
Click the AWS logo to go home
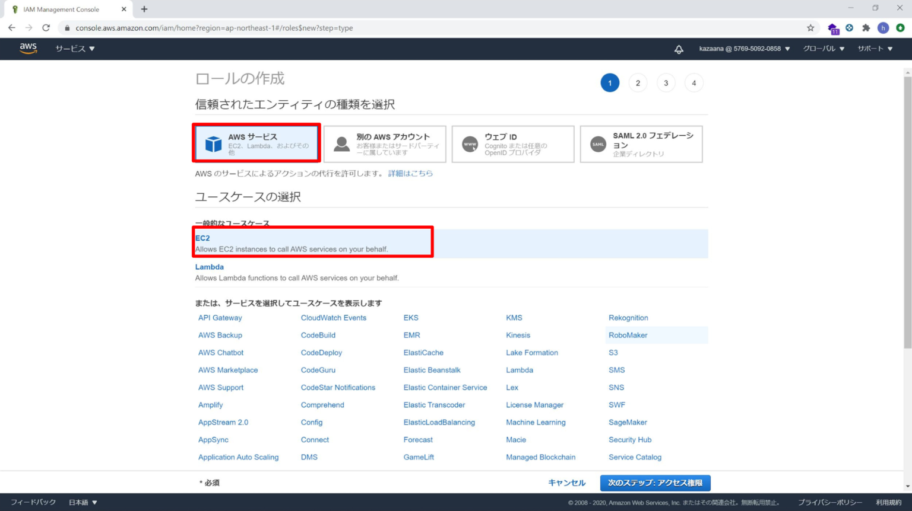[28, 49]
